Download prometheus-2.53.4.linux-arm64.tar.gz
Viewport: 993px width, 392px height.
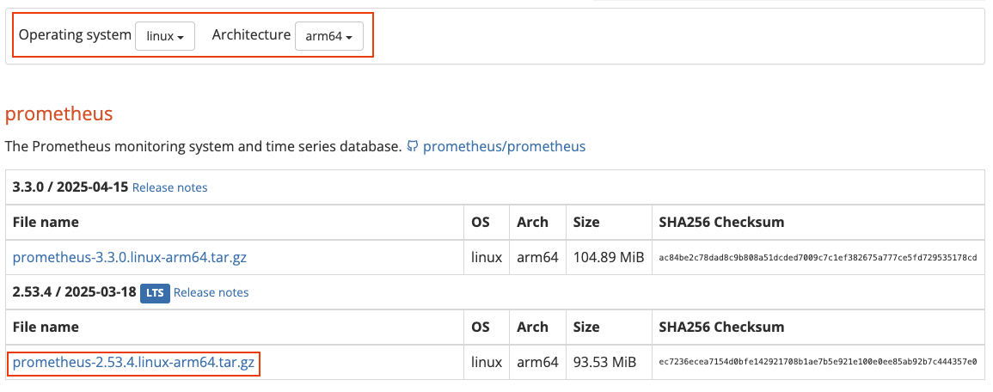pos(133,363)
